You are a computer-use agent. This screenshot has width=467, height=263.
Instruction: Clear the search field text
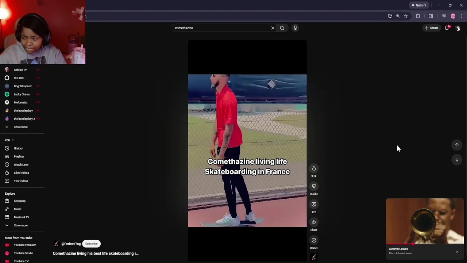click(273, 28)
